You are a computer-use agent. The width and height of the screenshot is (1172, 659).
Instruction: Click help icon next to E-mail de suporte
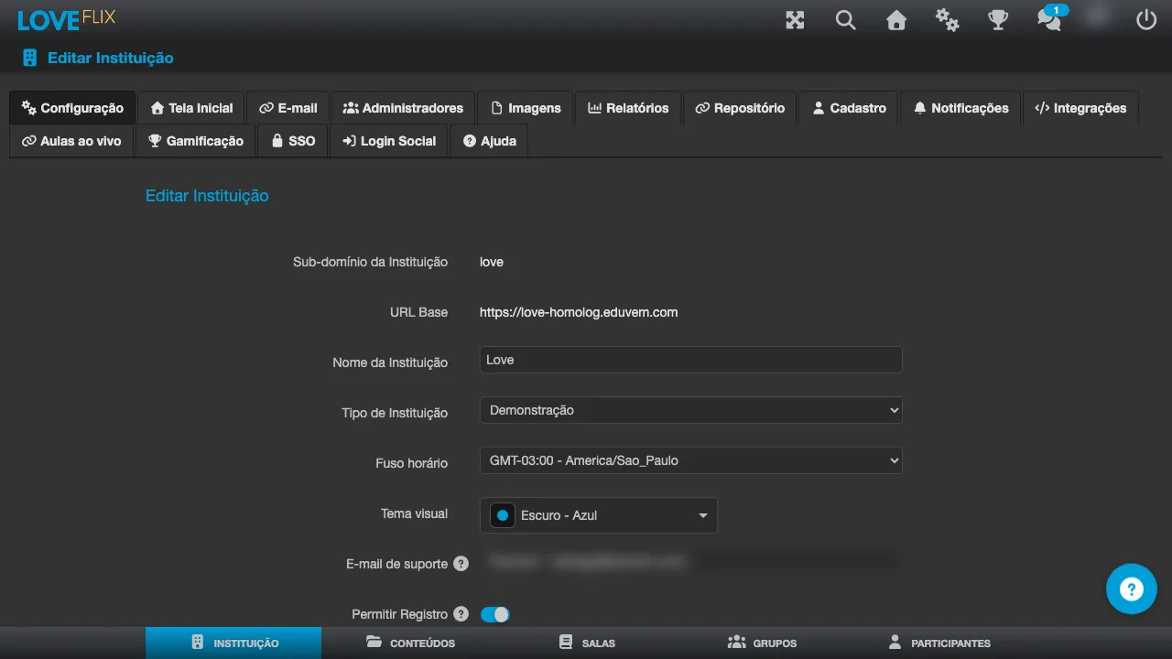pos(461,564)
